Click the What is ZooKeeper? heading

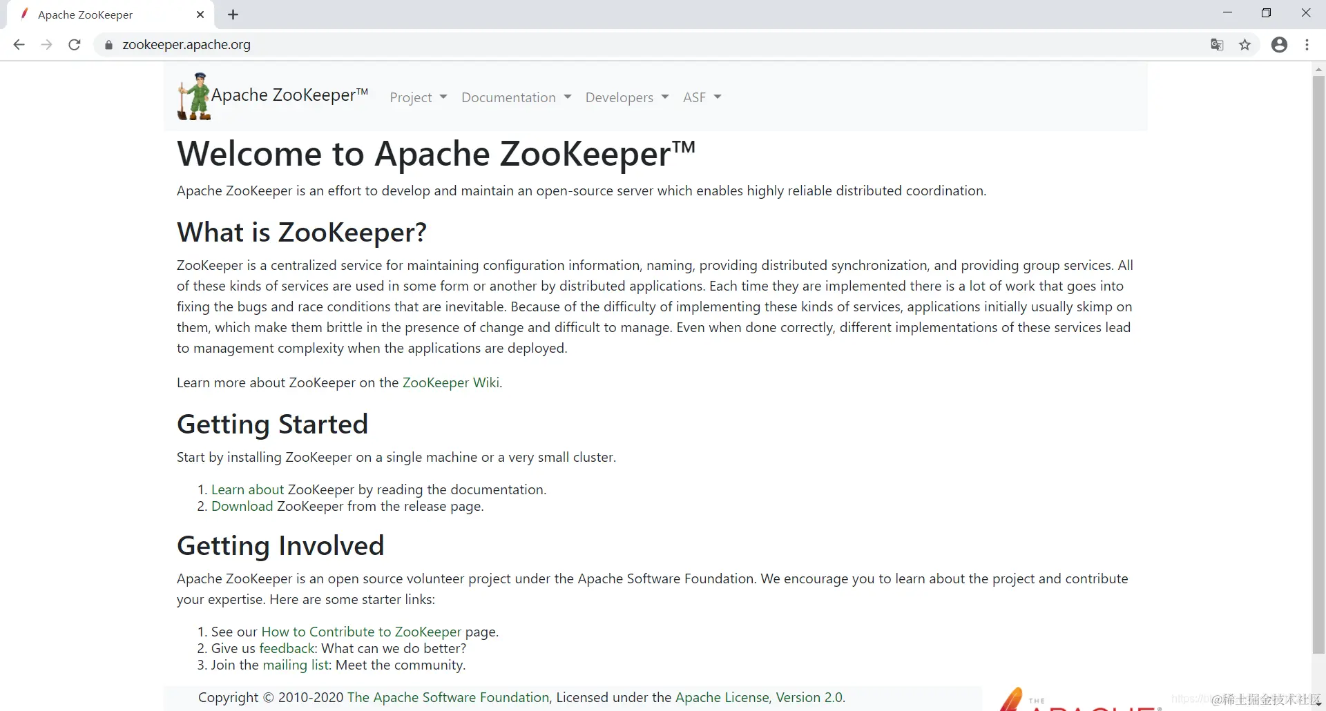click(302, 233)
